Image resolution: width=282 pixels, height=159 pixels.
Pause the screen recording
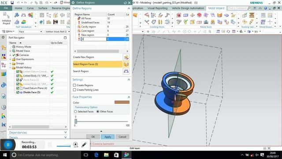click(8, 144)
